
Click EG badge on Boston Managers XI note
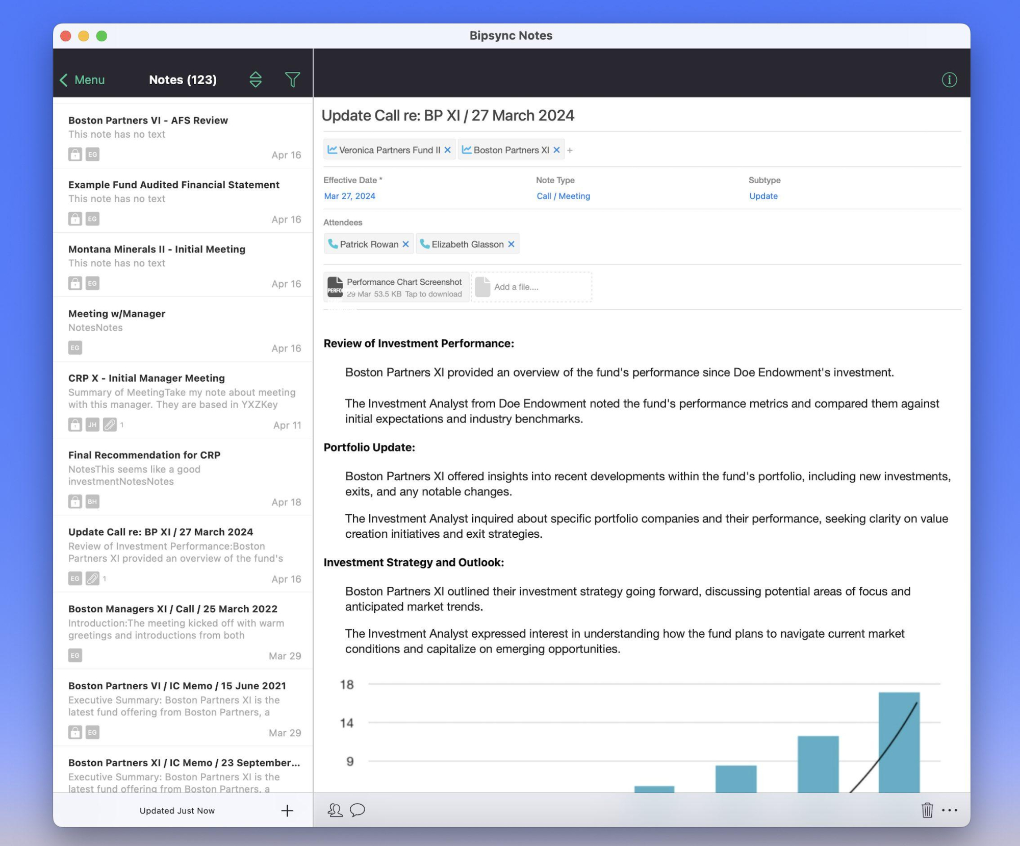tap(75, 656)
